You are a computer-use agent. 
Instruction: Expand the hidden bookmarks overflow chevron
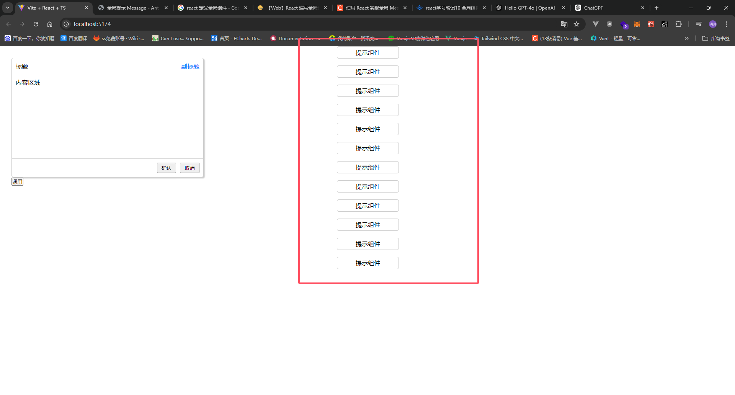point(687,38)
